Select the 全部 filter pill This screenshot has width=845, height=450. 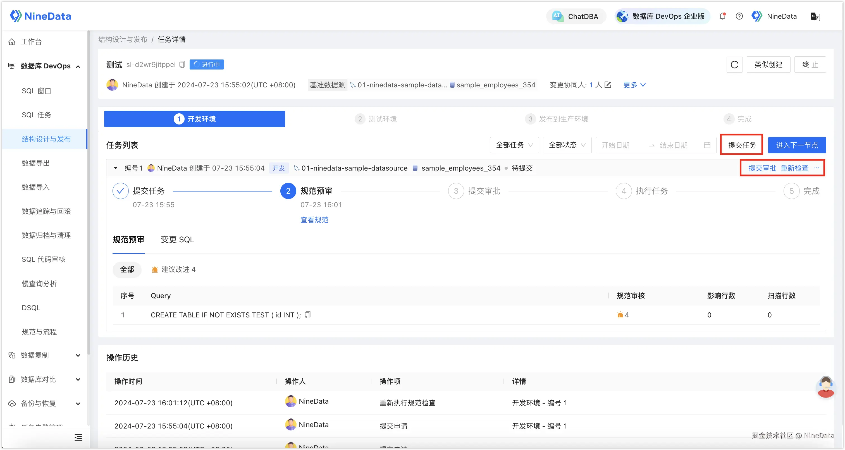[127, 270]
